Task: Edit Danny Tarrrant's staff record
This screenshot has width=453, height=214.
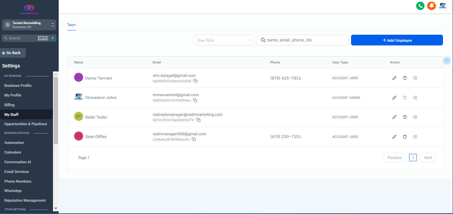Action: [x=394, y=78]
